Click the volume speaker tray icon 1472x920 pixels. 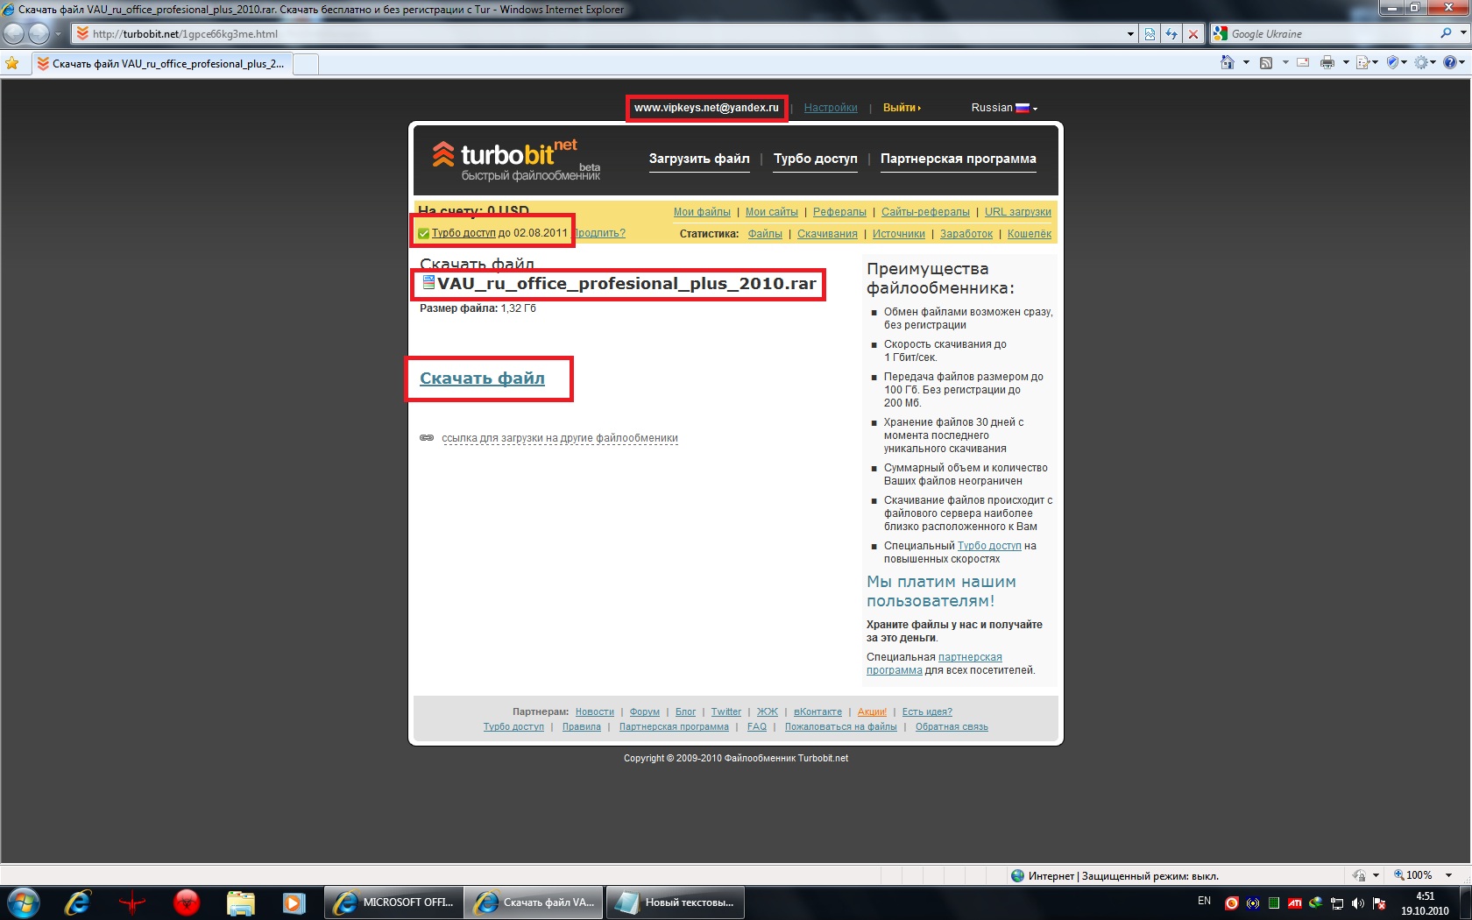tap(1358, 902)
